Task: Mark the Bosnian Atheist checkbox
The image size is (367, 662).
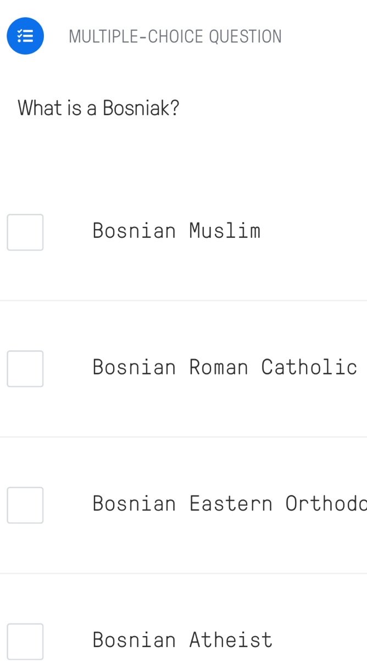Action: pos(25,641)
